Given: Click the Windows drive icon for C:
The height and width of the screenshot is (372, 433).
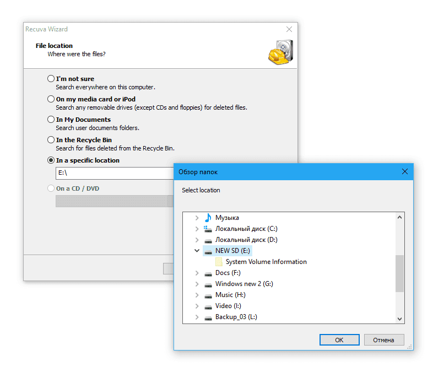Looking at the screenshot, I should point(208,229).
